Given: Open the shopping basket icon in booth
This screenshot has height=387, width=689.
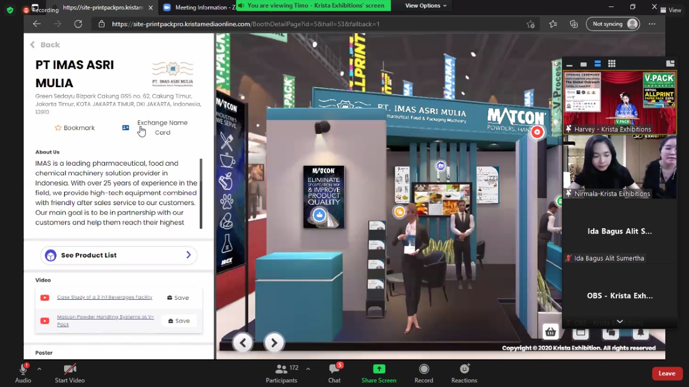Looking at the screenshot, I should [x=550, y=332].
